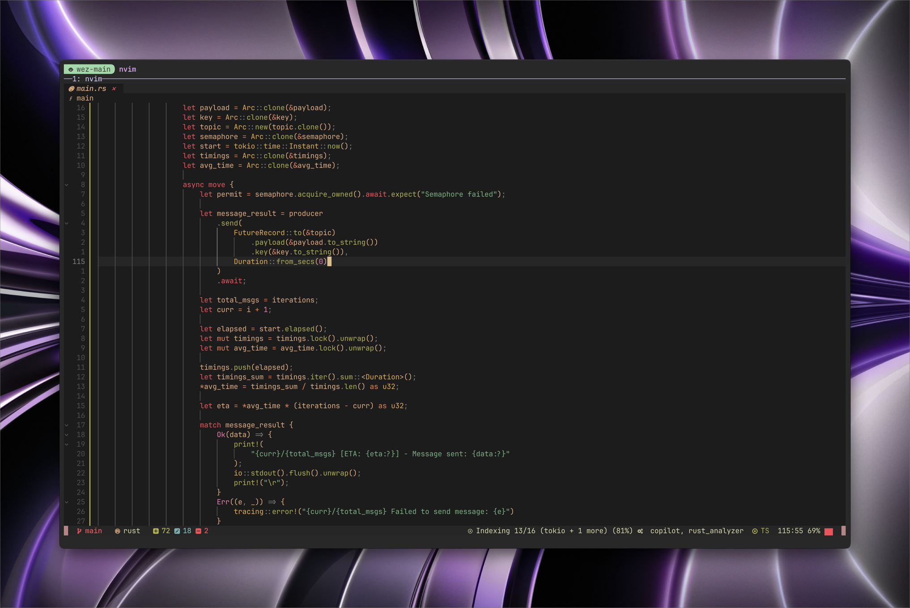Image resolution: width=910 pixels, height=608 pixels.
Task: Click the function symbol icon beside main breadcrumb
Action: (71, 98)
